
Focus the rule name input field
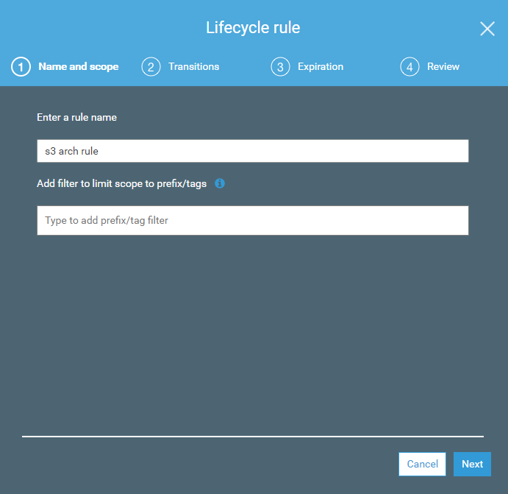[x=252, y=151]
